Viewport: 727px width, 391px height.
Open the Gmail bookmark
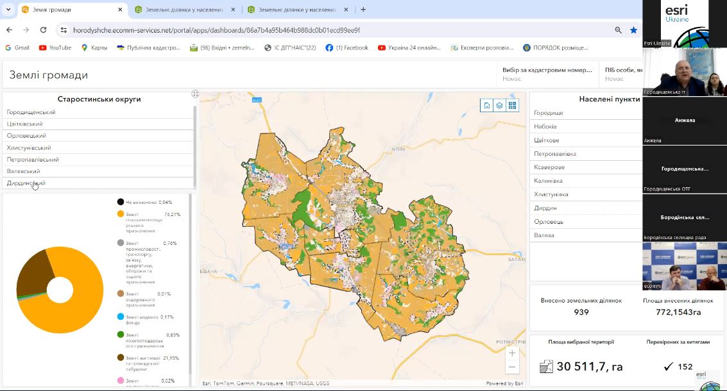pos(17,47)
